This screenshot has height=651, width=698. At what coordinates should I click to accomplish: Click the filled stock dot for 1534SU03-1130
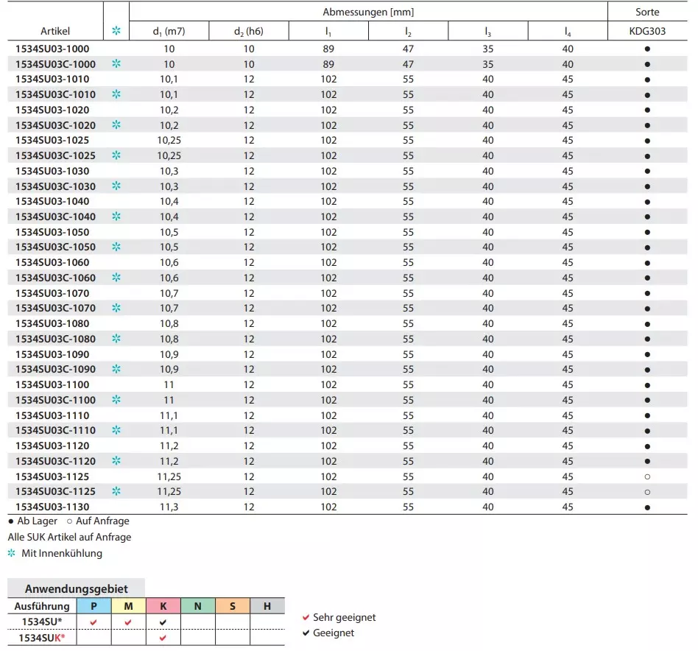[x=647, y=507]
